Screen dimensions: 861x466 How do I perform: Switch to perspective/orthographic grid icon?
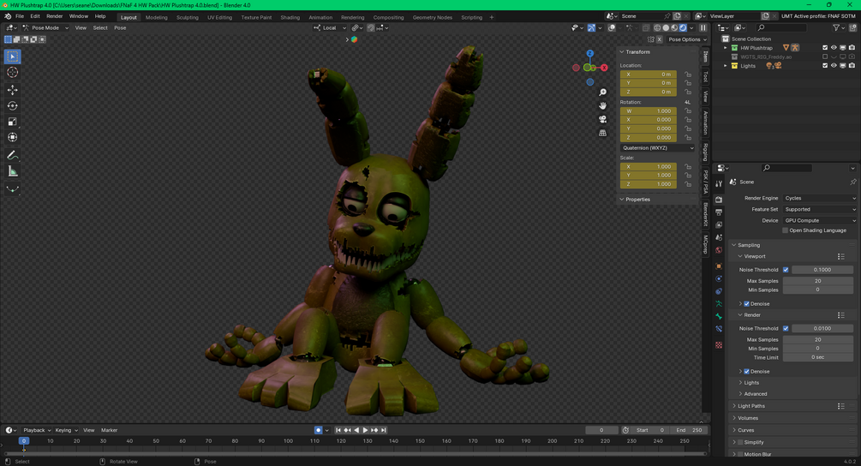pyautogui.click(x=603, y=133)
